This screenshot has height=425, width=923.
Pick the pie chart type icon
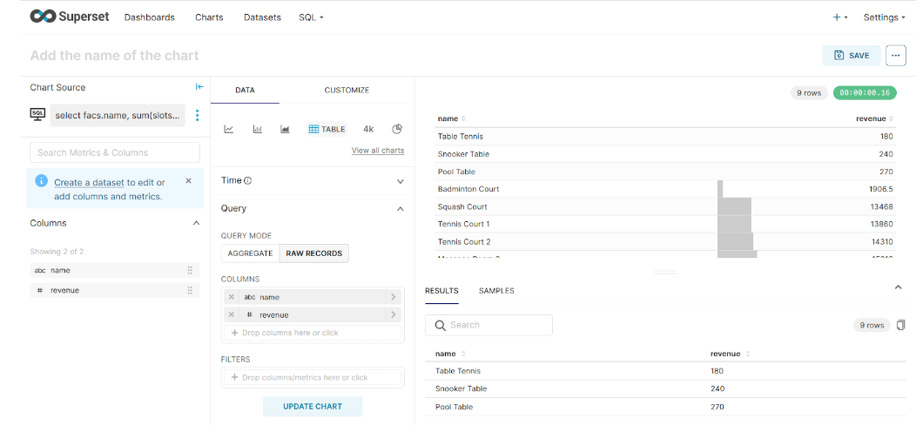[x=397, y=129]
